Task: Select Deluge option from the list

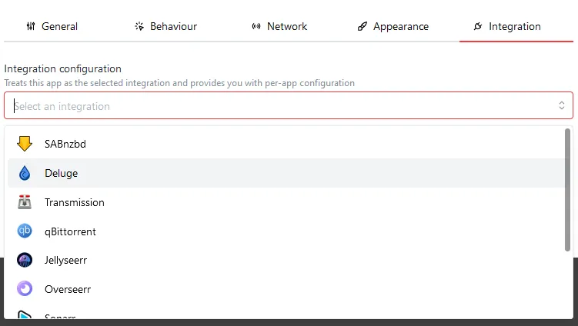Action: click(62, 174)
